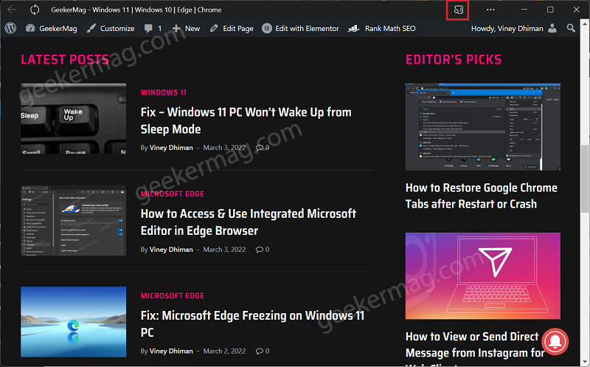The image size is (590, 367).
Task: Open the MICROSOFT EDGE category above the Editor post
Action: coord(173,194)
